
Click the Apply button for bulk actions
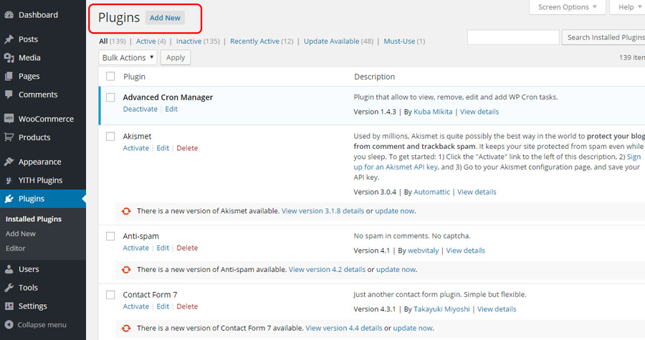[x=176, y=57]
